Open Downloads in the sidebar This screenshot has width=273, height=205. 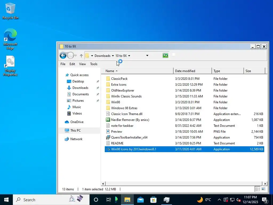click(78, 88)
